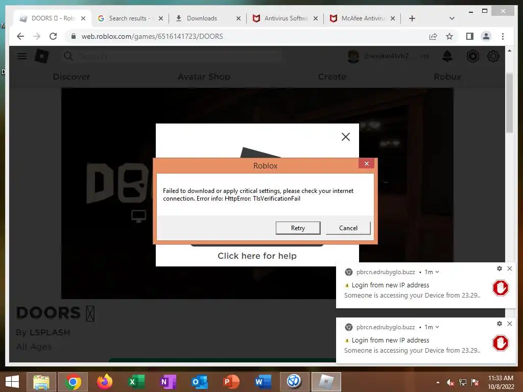The image size is (523, 392).
Task: Click Cancel in the Roblox error dialog
Action: (348, 228)
